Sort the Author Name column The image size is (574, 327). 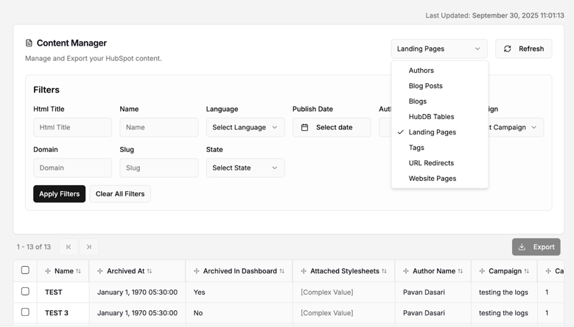[461, 271]
